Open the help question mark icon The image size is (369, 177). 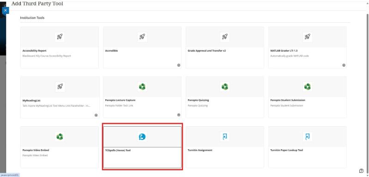pyautogui.click(x=361, y=171)
